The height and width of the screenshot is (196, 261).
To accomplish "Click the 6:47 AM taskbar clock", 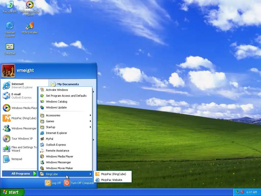I will [x=252, y=192].
